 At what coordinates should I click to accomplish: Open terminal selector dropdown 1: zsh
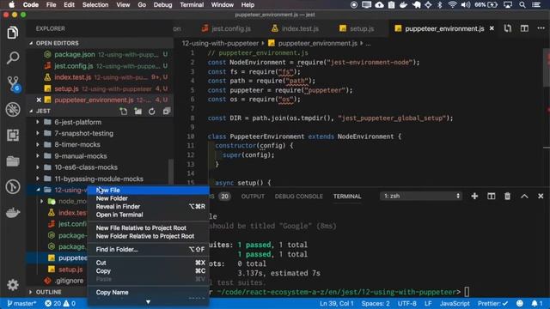tap(422, 197)
